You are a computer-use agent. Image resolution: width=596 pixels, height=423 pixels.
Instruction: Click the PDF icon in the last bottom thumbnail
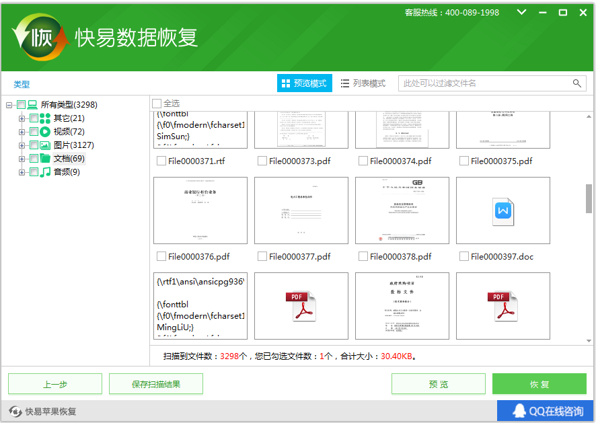(x=503, y=306)
